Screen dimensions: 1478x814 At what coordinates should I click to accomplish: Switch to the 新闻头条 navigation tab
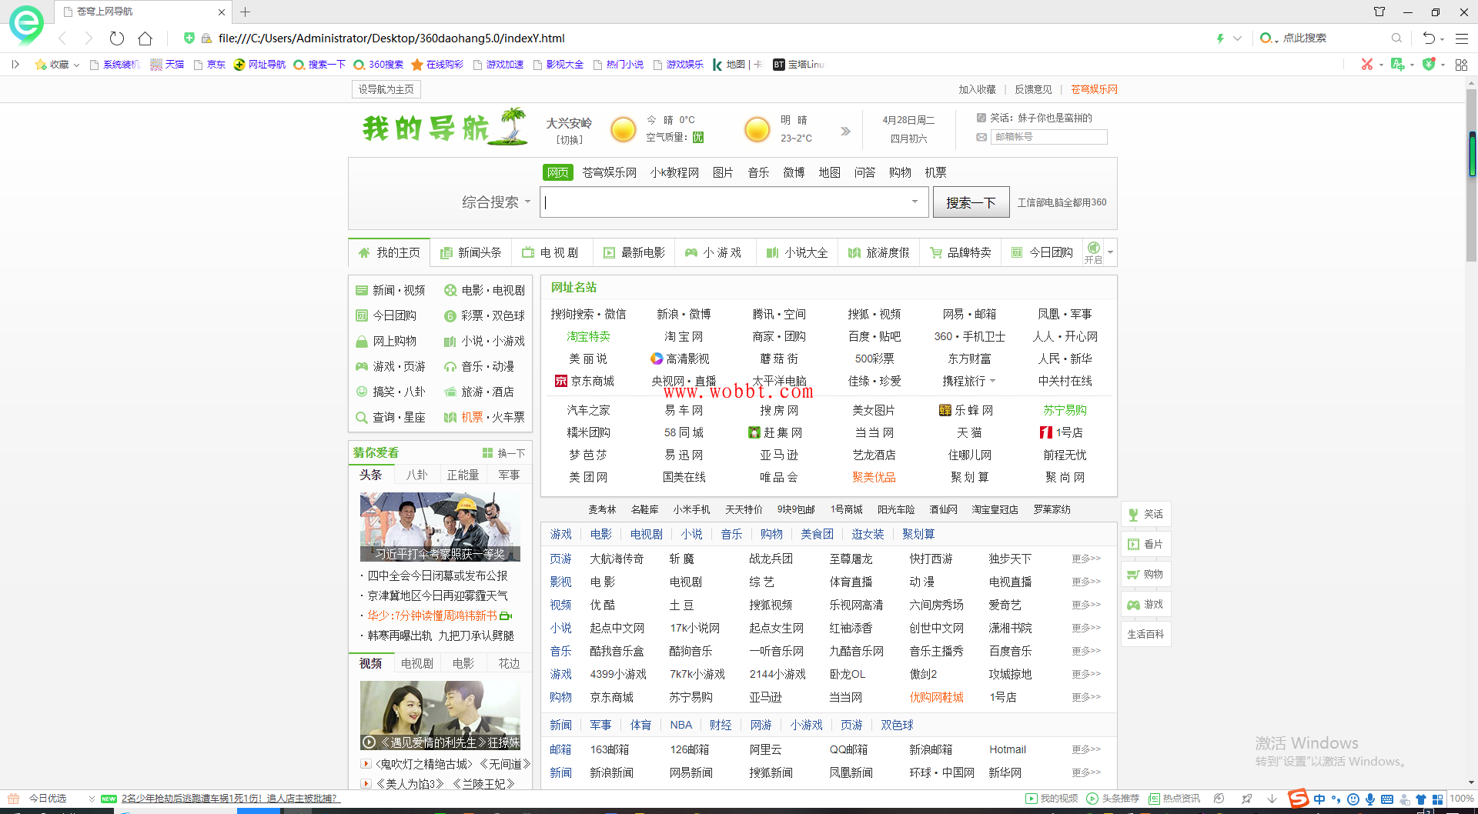(x=470, y=252)
